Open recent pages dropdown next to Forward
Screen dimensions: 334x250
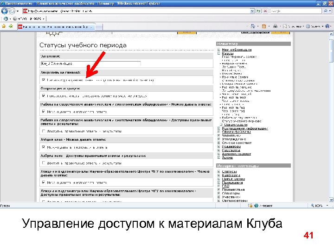tap(18, 11)
